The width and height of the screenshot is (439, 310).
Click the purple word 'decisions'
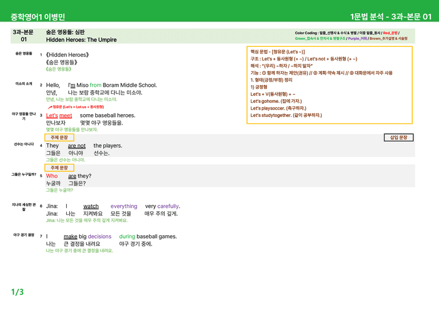(x=99, y=236)
